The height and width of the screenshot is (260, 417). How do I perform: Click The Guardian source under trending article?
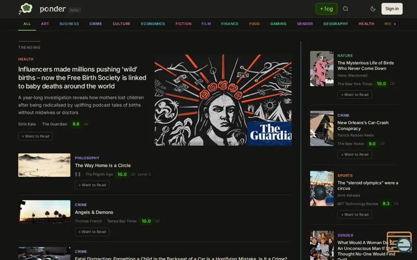(x=55, y=124)
